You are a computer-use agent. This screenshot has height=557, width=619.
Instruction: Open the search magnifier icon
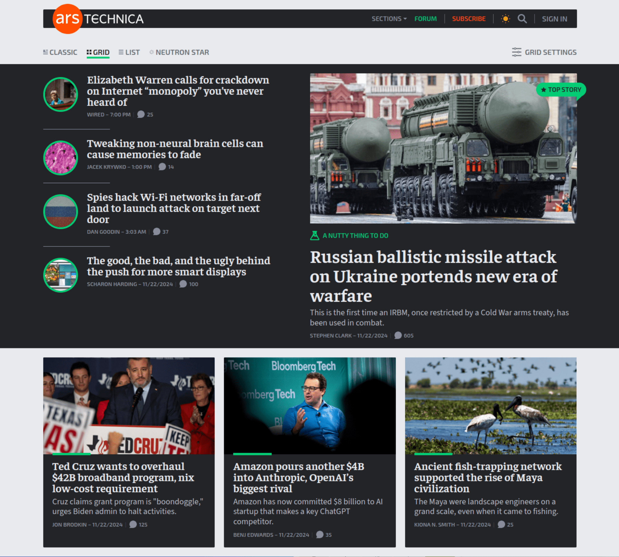[522, 19]
